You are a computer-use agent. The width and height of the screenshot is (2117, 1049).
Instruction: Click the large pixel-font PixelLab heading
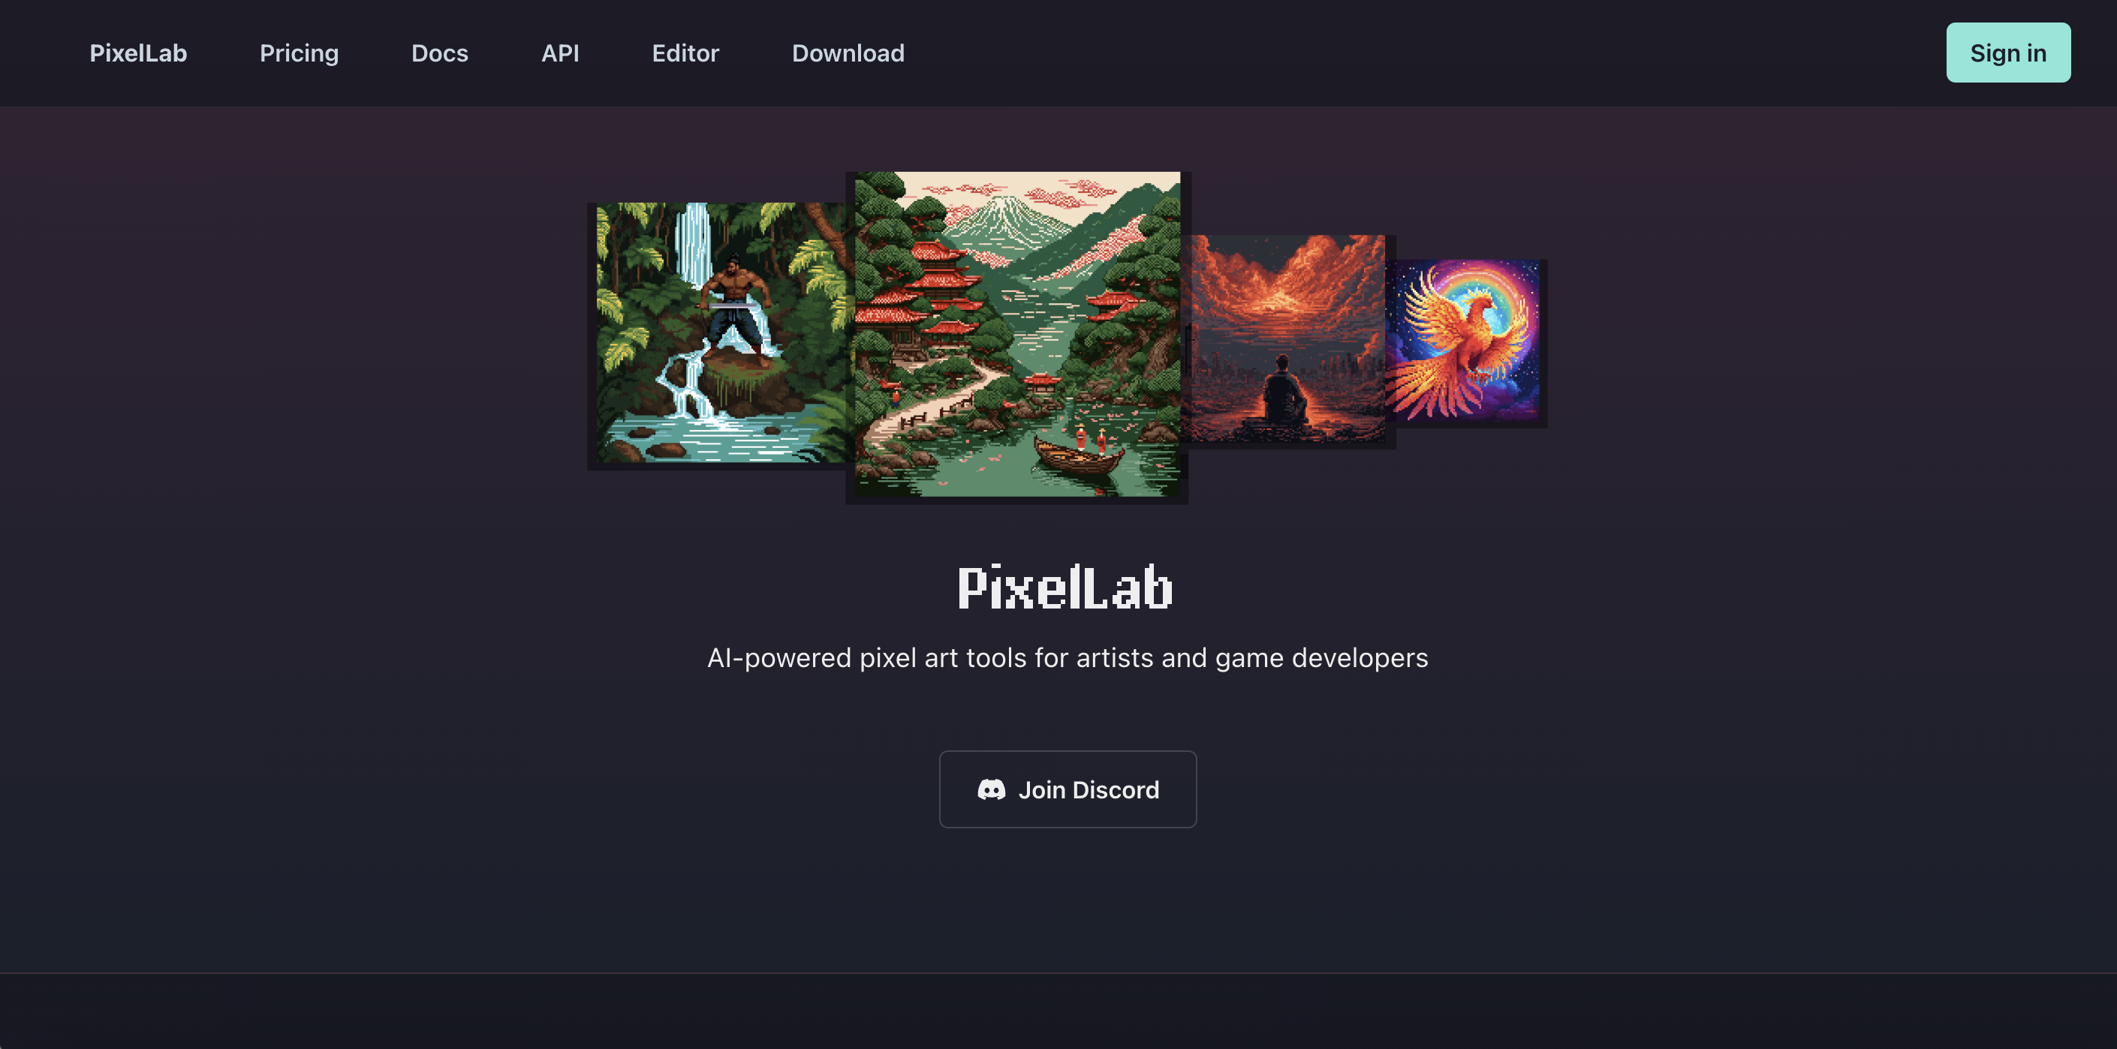pyautogui.click(x=1066, y=588)
